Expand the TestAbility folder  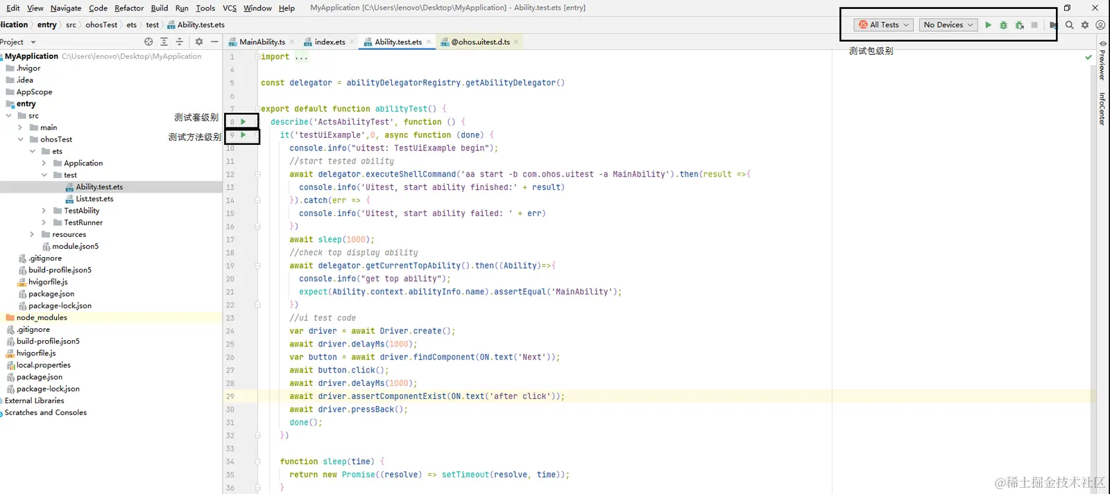pyautogui.click(x=44, y=211)
